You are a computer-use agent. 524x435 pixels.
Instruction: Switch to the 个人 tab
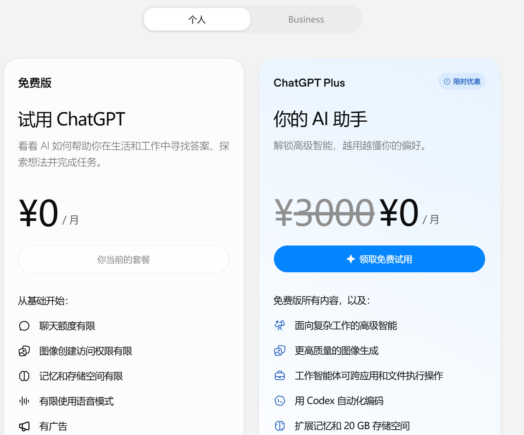[197, 19]
